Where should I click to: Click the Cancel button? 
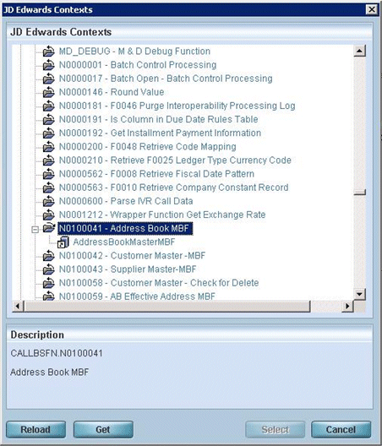(x=341, y=429)
